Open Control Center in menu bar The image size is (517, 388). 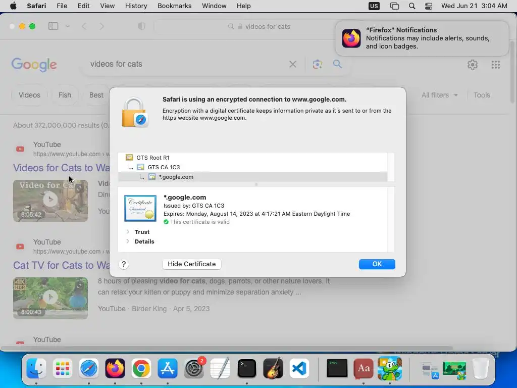pos(429,6)
